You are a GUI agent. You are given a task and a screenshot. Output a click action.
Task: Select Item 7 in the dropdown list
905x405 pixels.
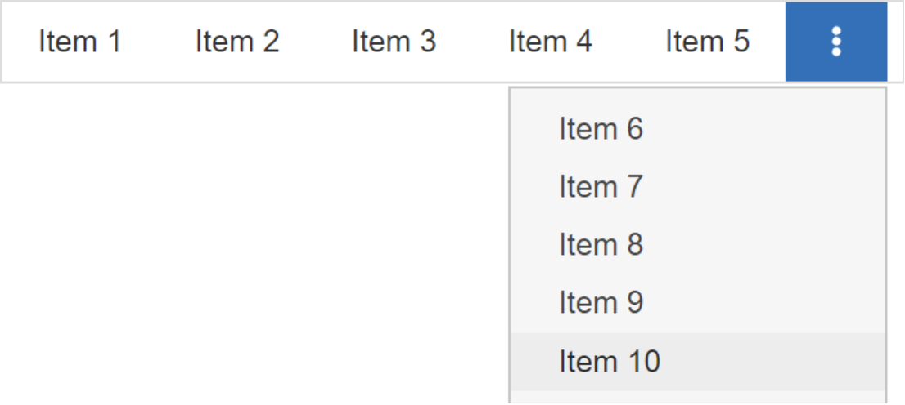[x=601, y=187]
